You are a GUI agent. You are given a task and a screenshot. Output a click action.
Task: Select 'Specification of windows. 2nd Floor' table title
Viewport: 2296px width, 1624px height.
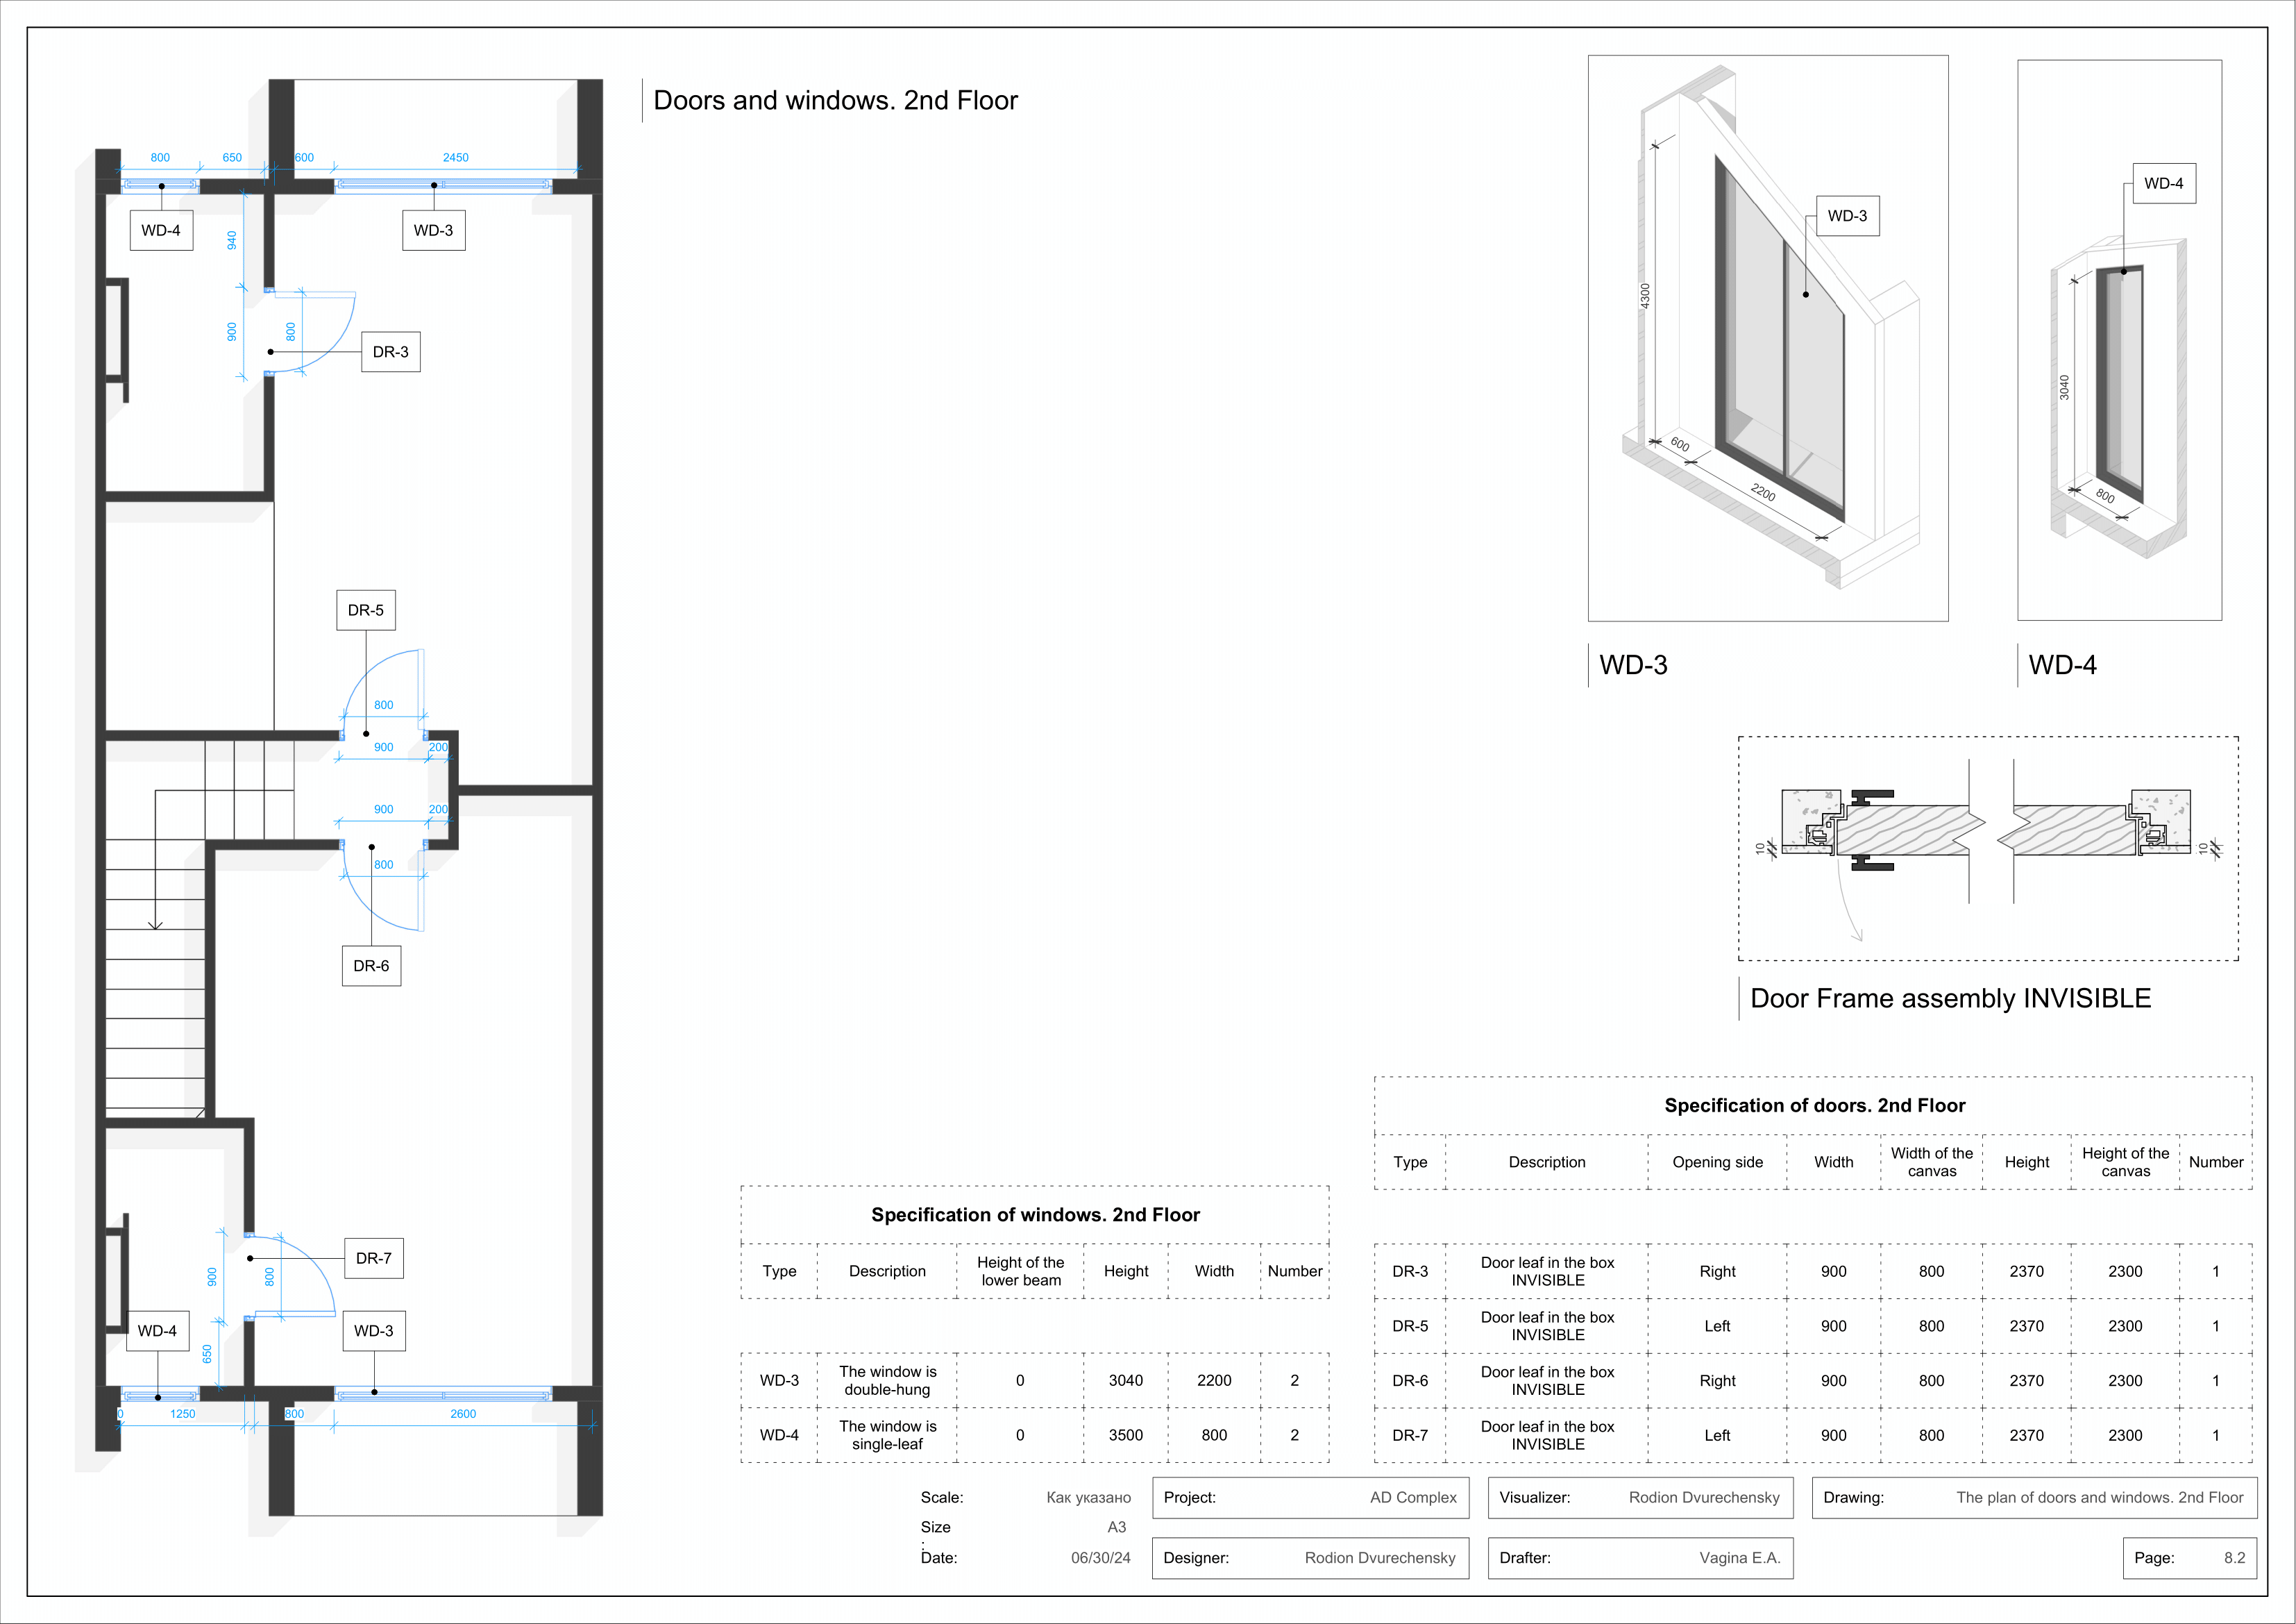pyautogui.click(x=1035, y=1215)
